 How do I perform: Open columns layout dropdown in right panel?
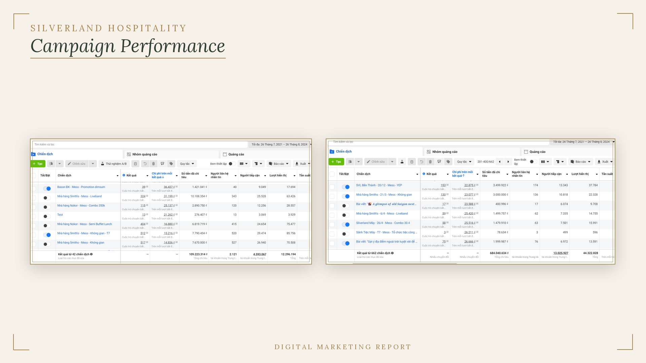545,162
